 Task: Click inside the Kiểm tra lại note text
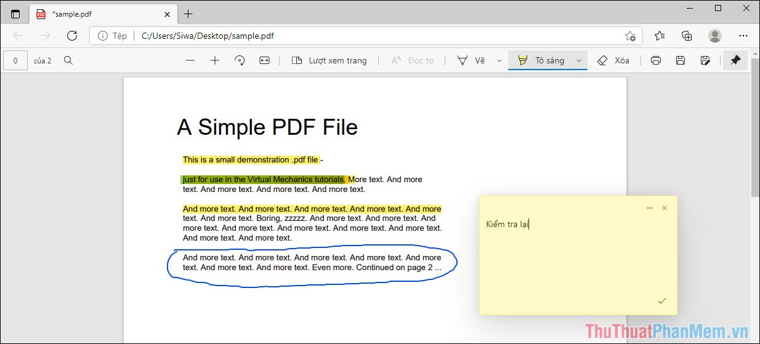coord(507,224)
